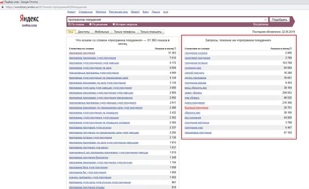
Task: Select the 'История запросов' radio button
Action: click(114, 24)
